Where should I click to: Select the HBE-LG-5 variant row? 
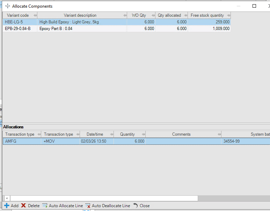(x=117, y=22)
